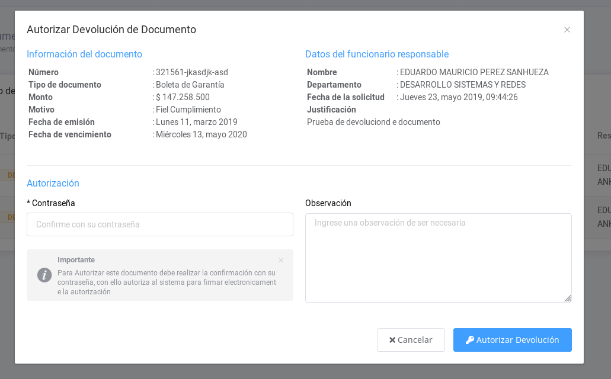Click inside the Observación text area
This screenshot has width=611, height=379.
point(438,258)
